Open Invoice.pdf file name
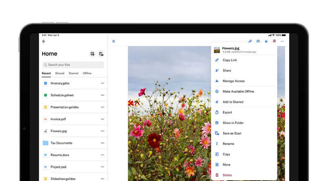This screenshot has width=323, height=181. coord(58,119)
